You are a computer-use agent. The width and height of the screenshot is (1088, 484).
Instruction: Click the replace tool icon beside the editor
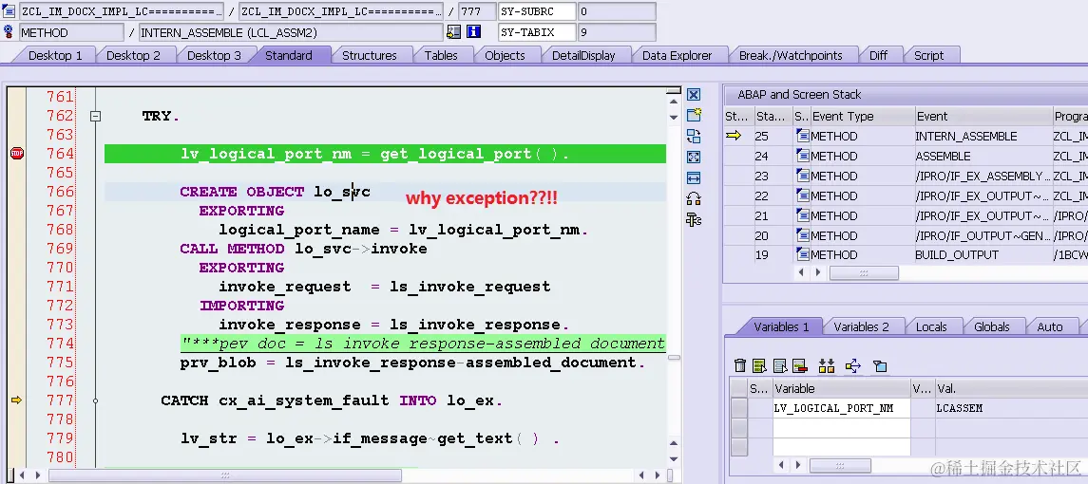coord(693,136)
